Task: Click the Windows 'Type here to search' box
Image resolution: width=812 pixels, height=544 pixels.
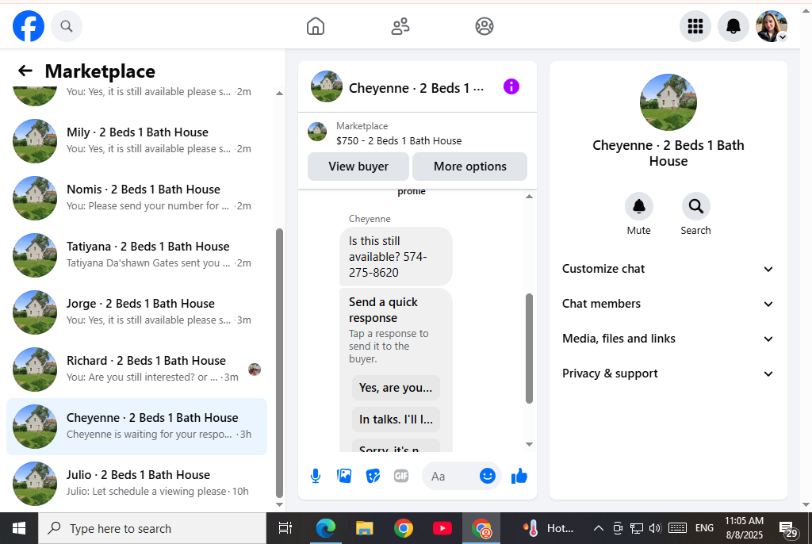Action: (152, 528)
